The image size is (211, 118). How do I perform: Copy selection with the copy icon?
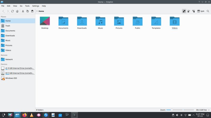(x=28, y=11)
